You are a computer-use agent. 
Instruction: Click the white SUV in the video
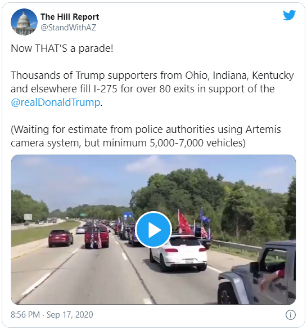178,252
